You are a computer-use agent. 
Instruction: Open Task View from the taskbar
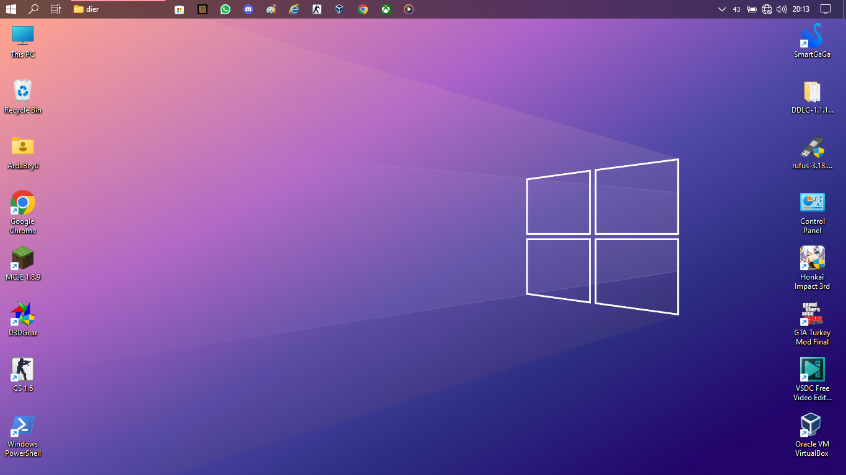(56, 9)
